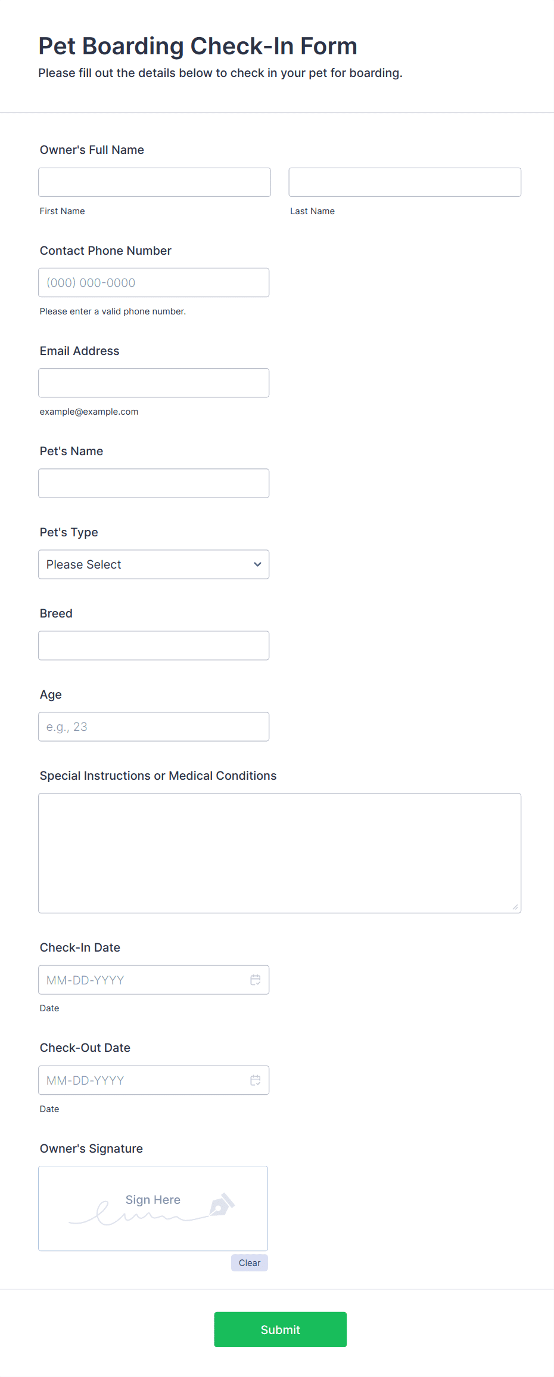554x1377 pixels.
Task: Click the textarea resize handle
Action: point(515,906)
